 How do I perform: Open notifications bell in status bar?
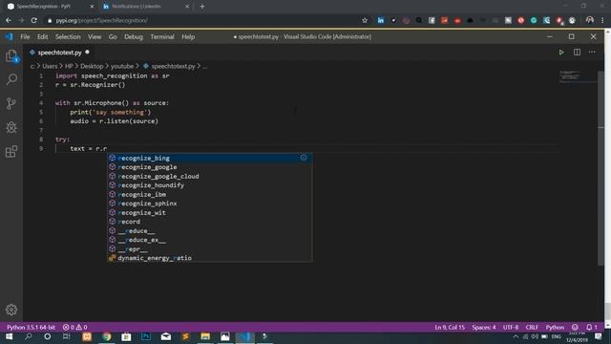[591, 327]
